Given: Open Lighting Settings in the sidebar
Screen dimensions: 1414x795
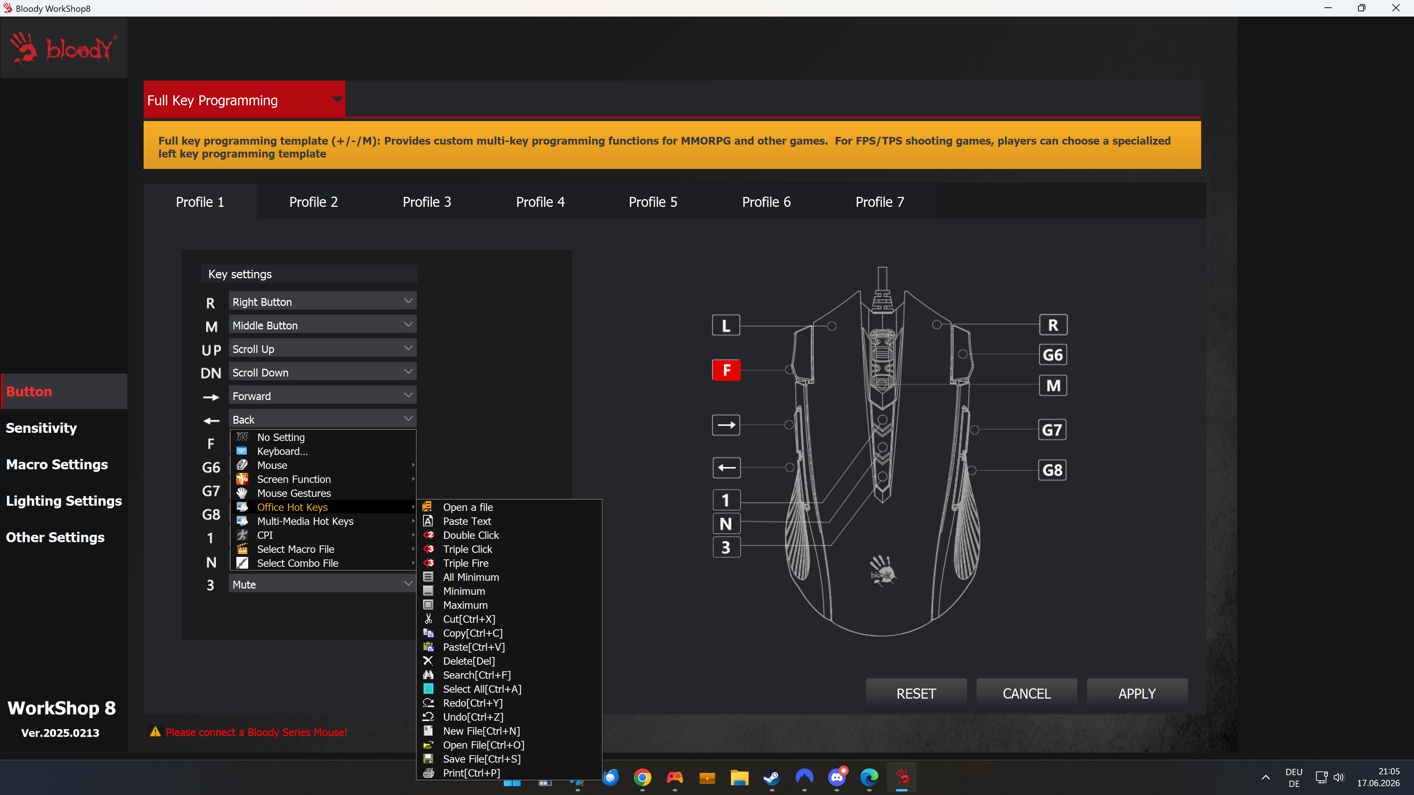Looking at the screenshot, I should [x=64, y=501].
